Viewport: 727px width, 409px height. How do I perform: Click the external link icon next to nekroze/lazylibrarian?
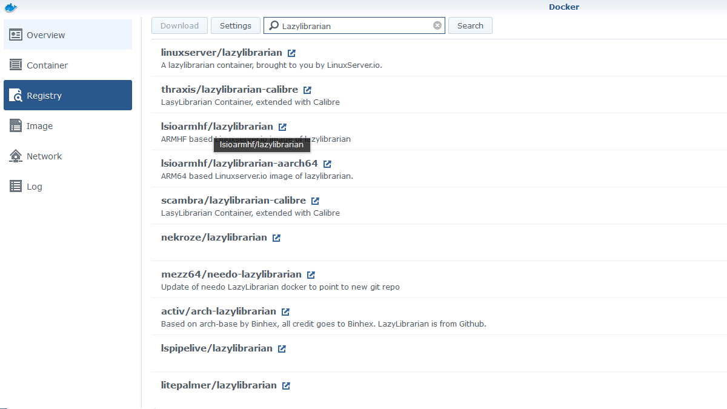[276, 238]
